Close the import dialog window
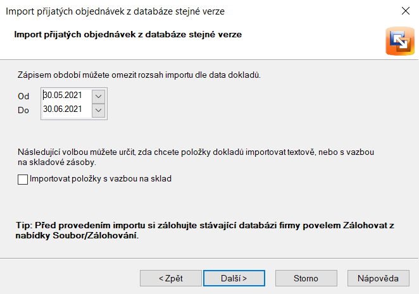 pyautogui.click(x=405, y=11)
